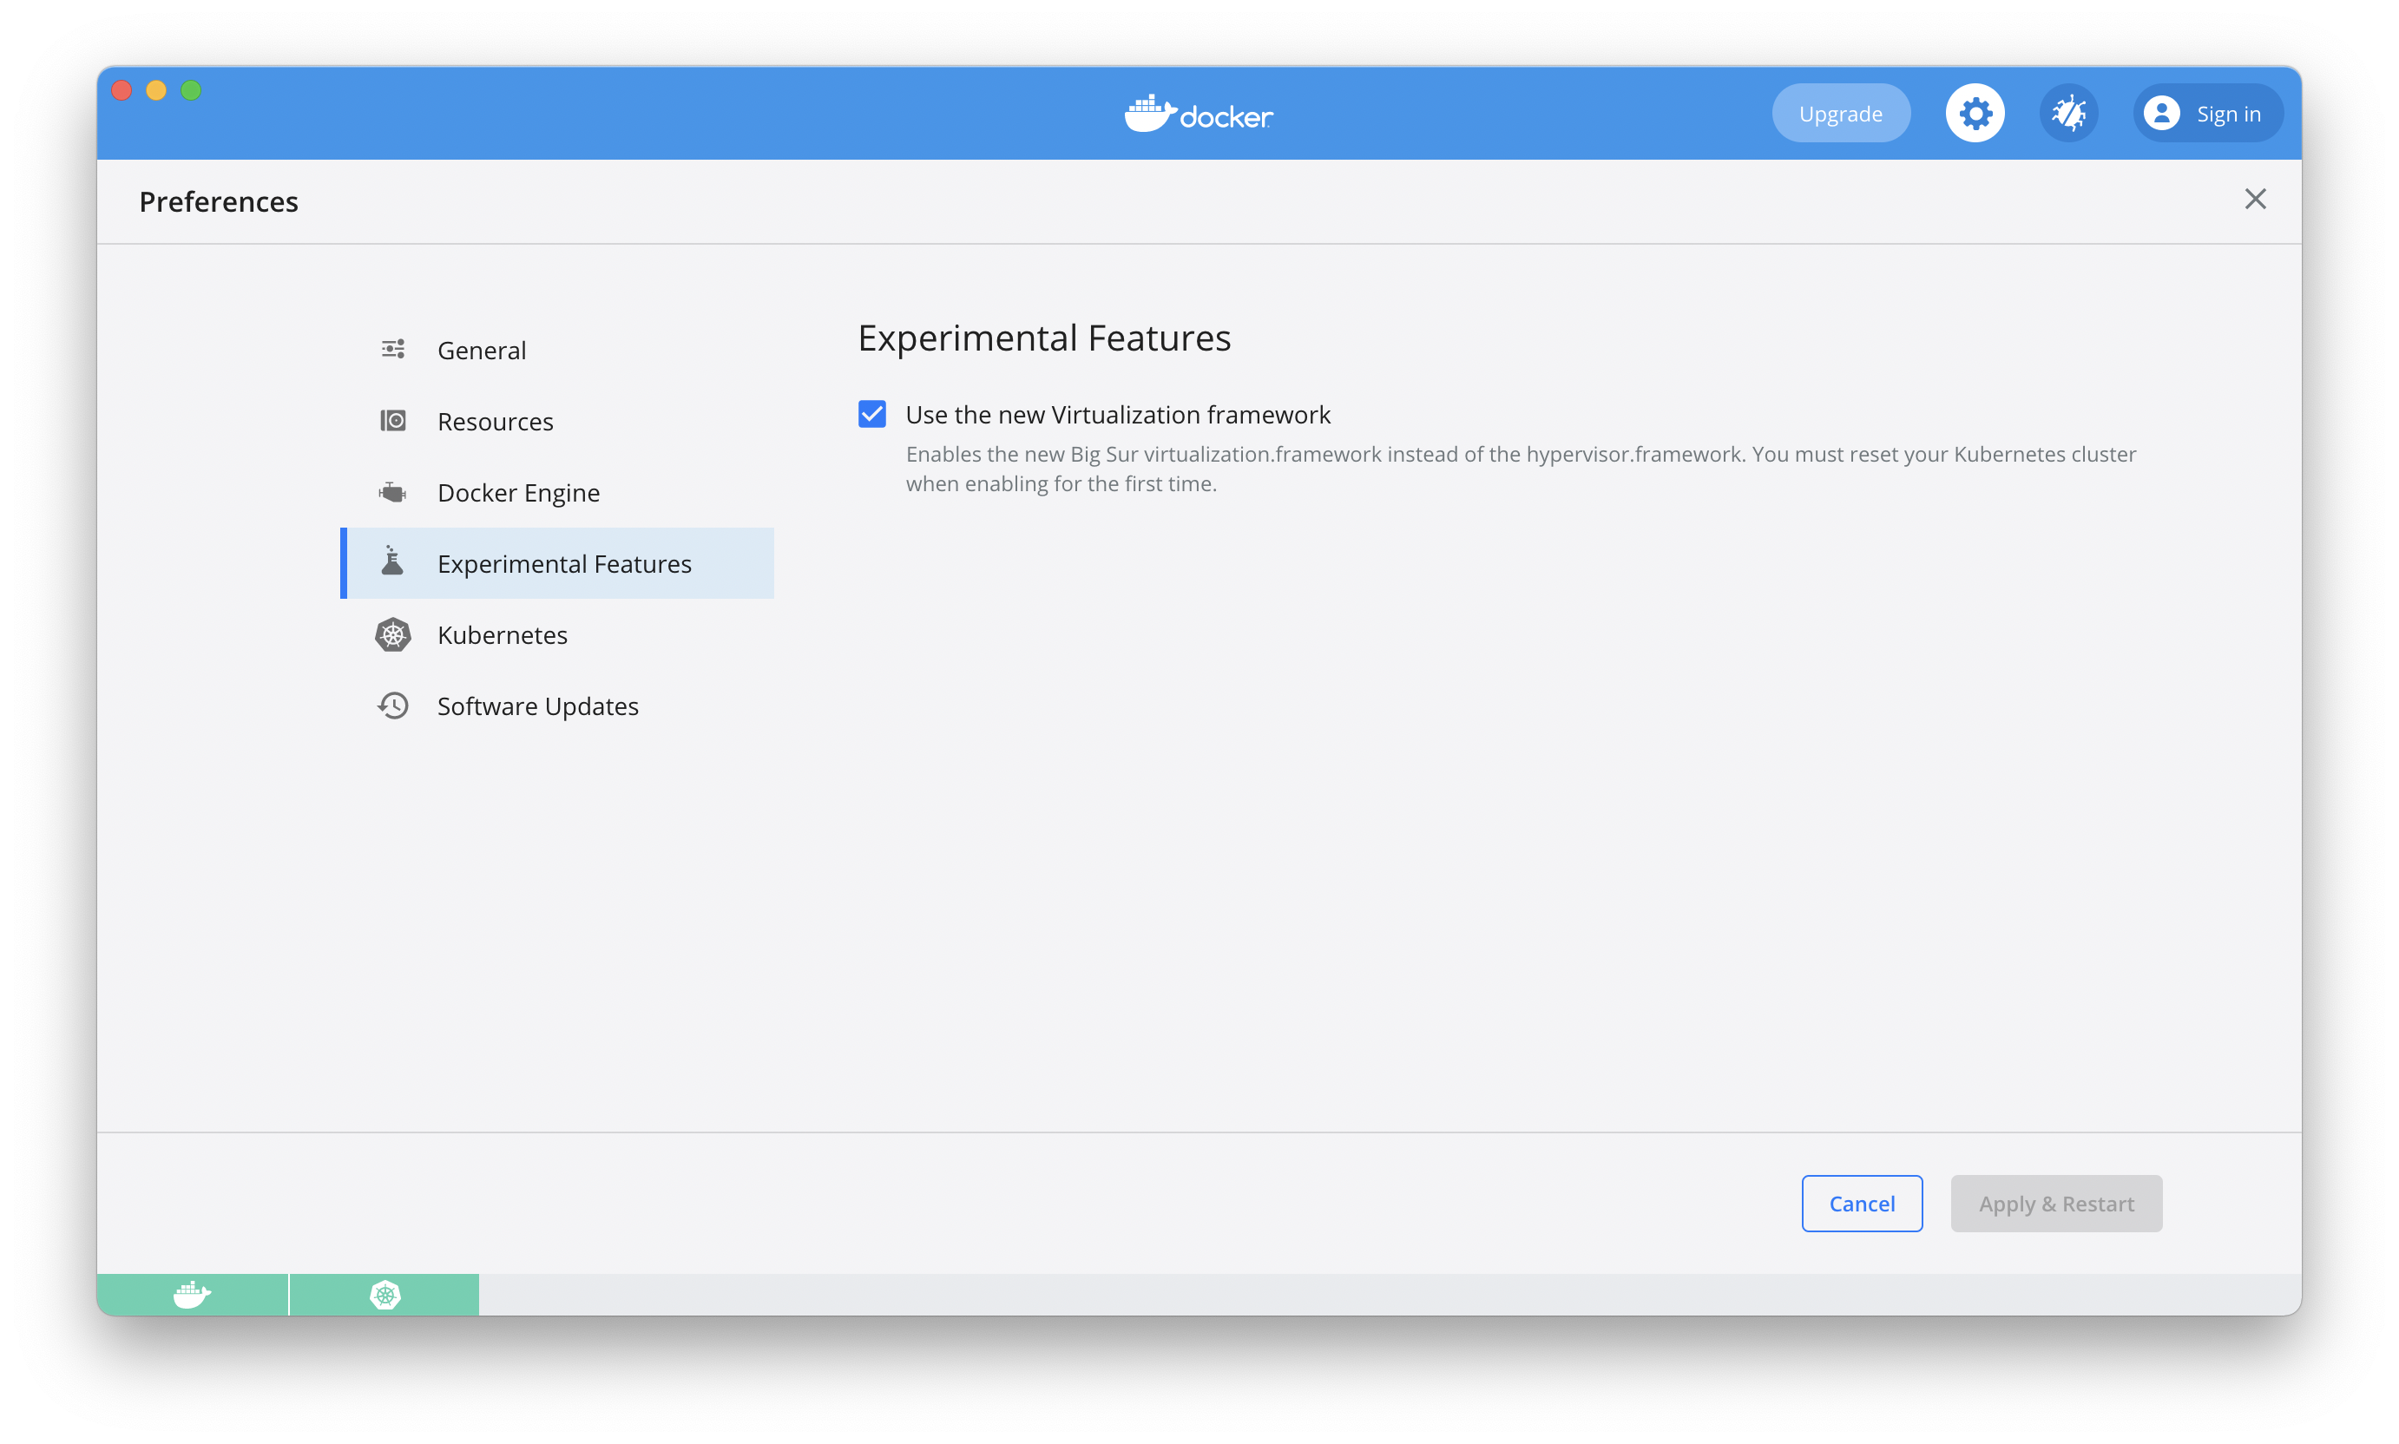Open settings via the gear icon
This screenshot has height=1444, width=2399.
[x=1974, y=114]
